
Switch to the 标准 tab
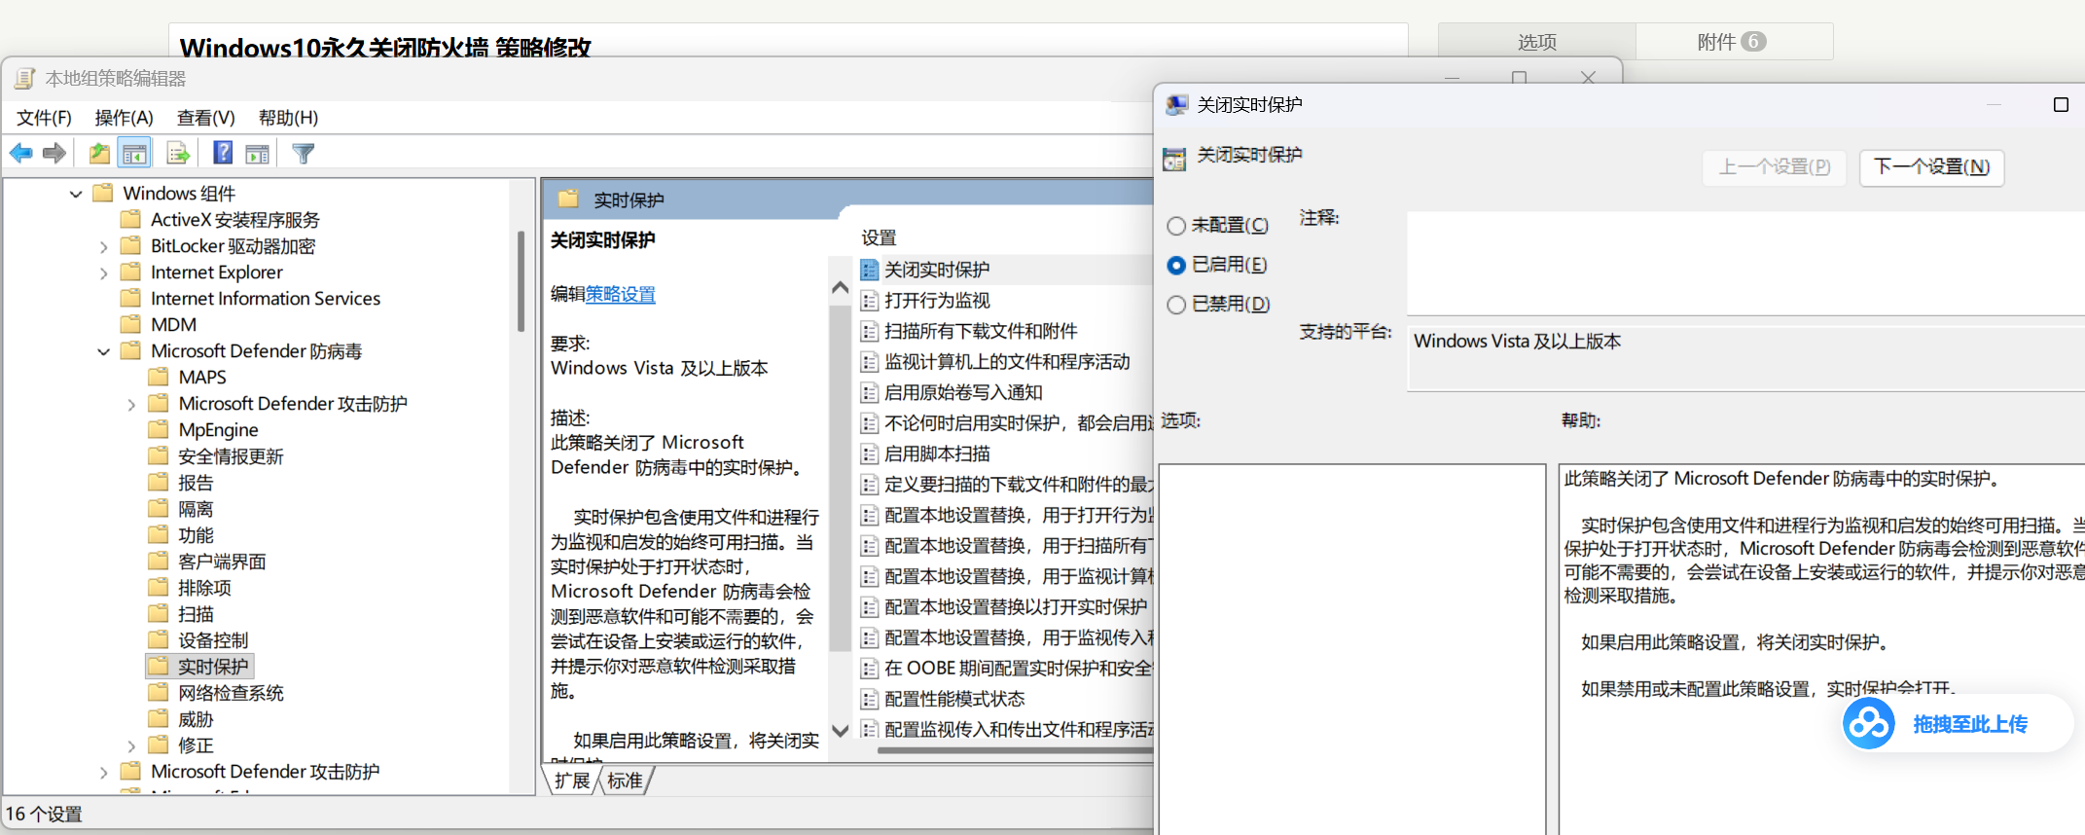click(626, 781)
